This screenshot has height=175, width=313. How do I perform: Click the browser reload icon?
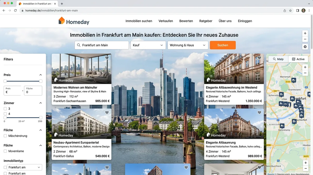(x=15, y=10)
